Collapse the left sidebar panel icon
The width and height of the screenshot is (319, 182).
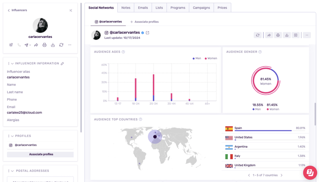tap(71, 10)
